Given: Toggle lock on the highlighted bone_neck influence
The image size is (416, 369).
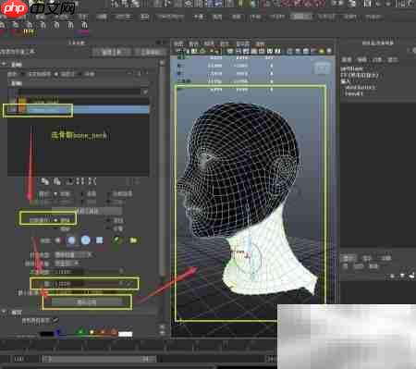Looking at the screenshot, I should 12,109.
